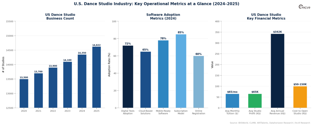Select the 2020 bar labeled 13,500
The height and width of the screenshot is (126, 313).
[24, 93]
